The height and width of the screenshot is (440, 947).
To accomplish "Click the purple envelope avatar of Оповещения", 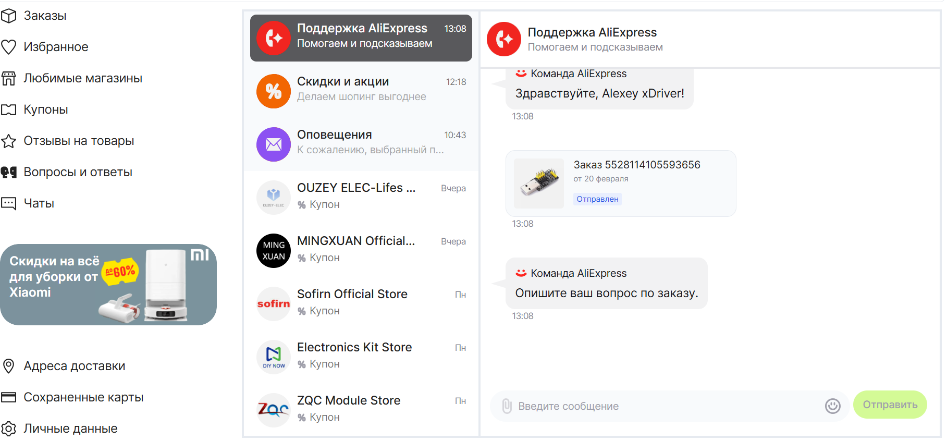I will click(274, 144).
